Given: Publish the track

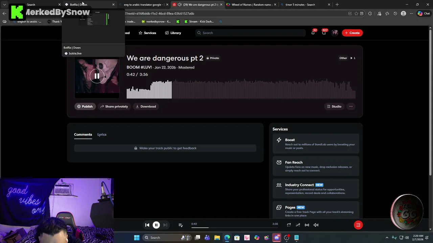Looking at the screenshot, I should pos(85,106).
